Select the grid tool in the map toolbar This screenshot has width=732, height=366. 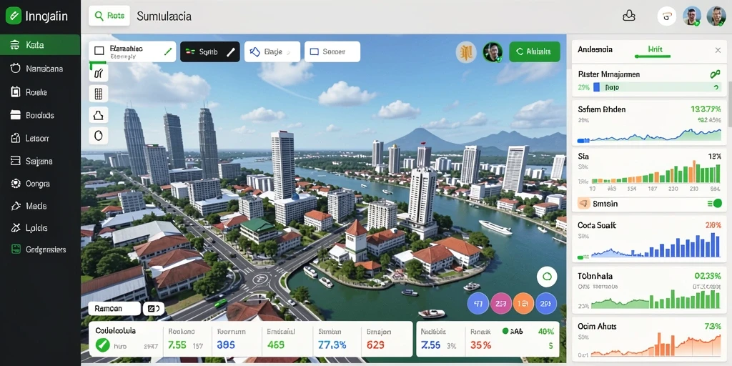99,94
